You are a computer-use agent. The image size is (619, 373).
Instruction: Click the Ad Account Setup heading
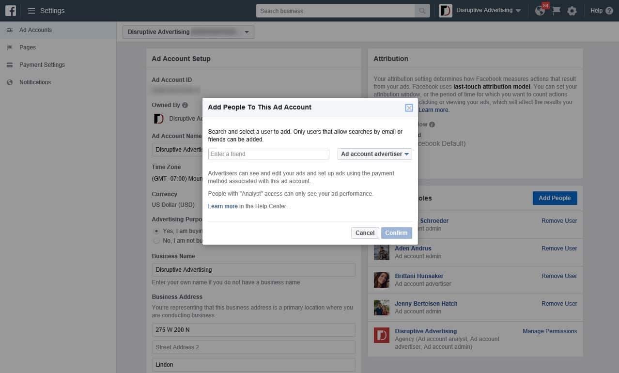pos(181,59)
